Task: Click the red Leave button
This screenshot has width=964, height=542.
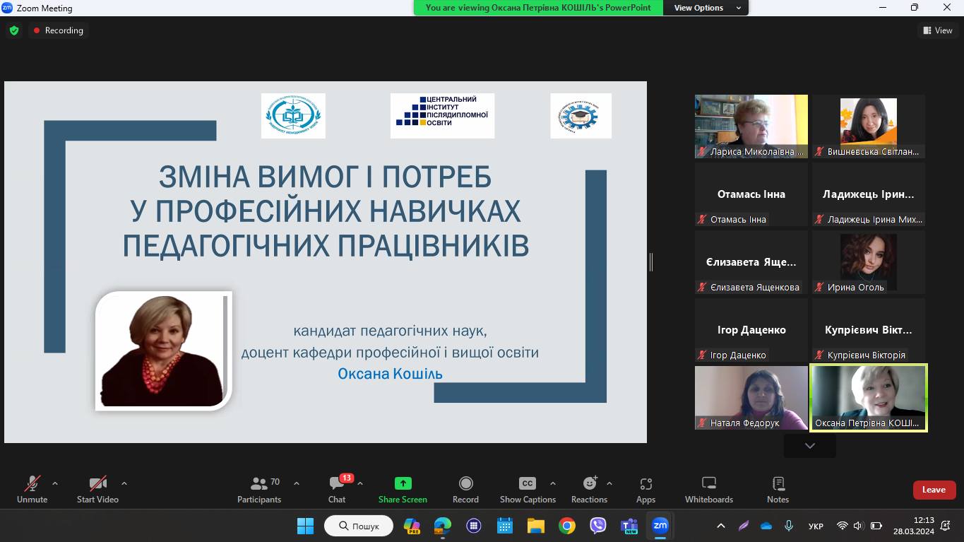Action: pyautogui.click(x=933, y=490)
